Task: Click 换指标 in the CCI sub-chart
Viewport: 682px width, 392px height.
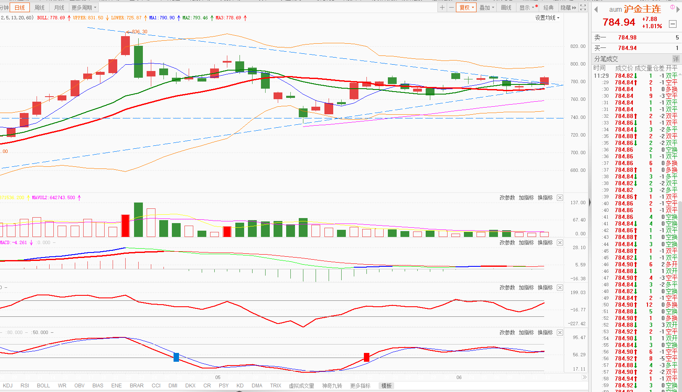Action: coord(545,287)
